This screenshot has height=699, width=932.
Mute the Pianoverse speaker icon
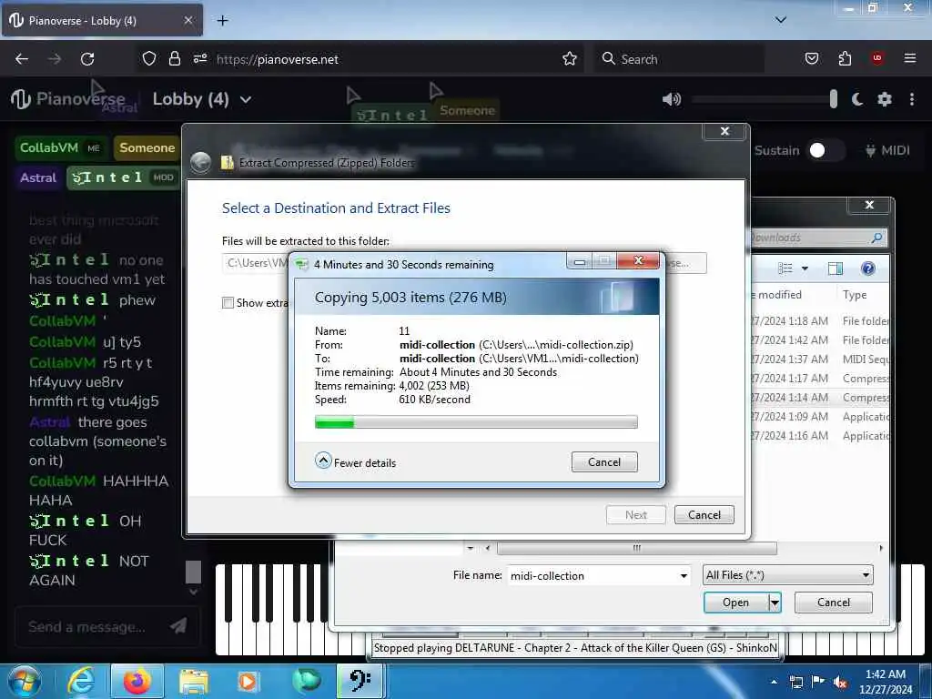(672, 99)
